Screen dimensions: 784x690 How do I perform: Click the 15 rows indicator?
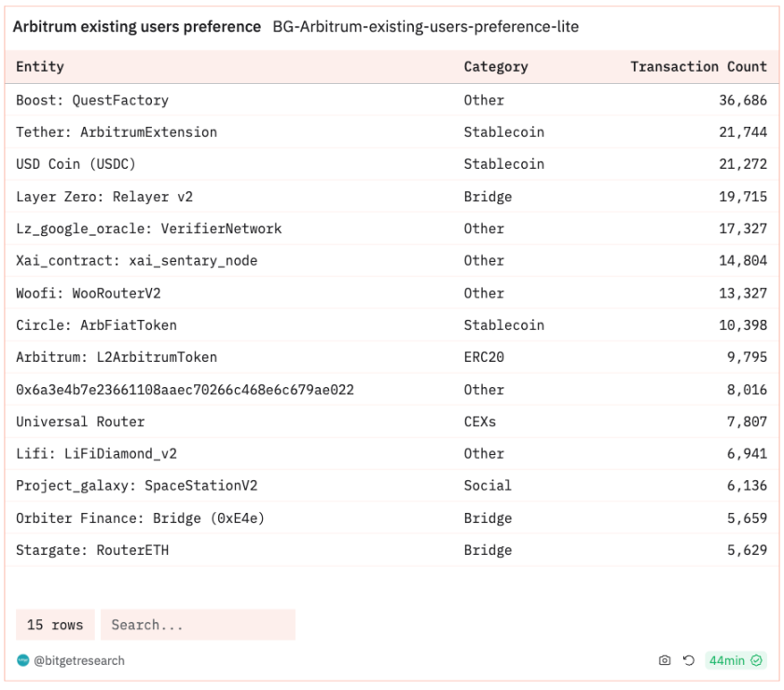click(55, 625)
